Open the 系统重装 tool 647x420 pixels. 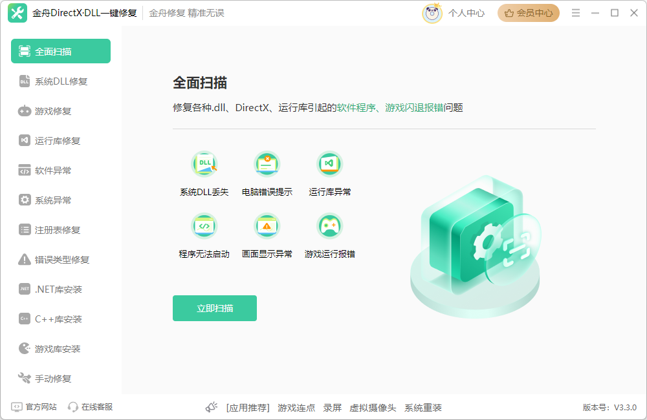coord(424,408)
